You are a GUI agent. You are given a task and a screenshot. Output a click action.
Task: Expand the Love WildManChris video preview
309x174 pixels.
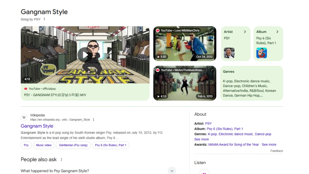click(212, 31)
